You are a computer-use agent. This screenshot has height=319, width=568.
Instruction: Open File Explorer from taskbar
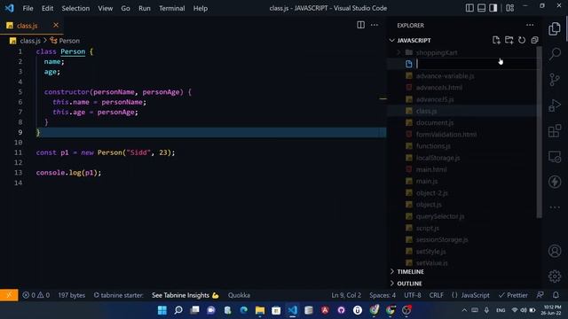260,310
